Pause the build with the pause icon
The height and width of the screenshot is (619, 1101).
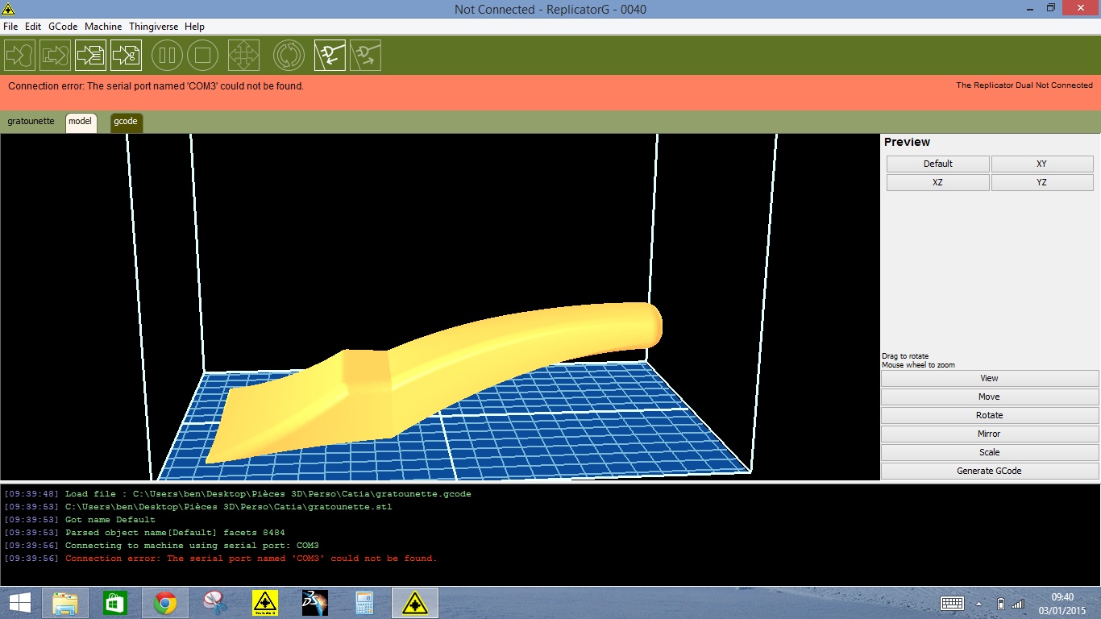click(x=168, y=56)
